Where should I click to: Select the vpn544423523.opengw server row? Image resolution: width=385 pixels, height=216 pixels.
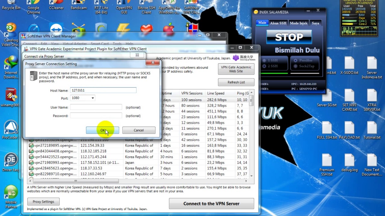[x=139, y=157]
